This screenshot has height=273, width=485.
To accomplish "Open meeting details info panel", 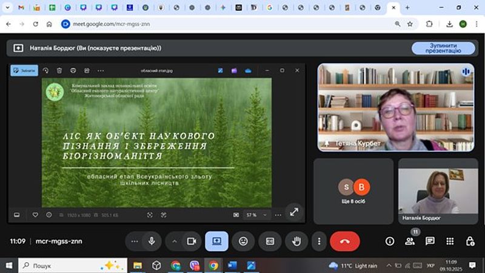I will [390, 241].
